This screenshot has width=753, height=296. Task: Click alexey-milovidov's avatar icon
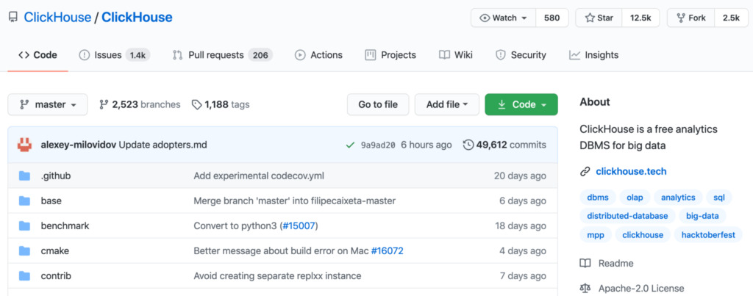[25, 145]
